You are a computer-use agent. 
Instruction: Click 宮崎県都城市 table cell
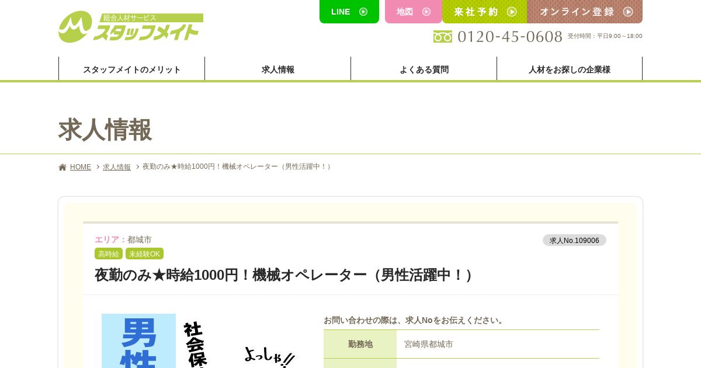(498, 344)
